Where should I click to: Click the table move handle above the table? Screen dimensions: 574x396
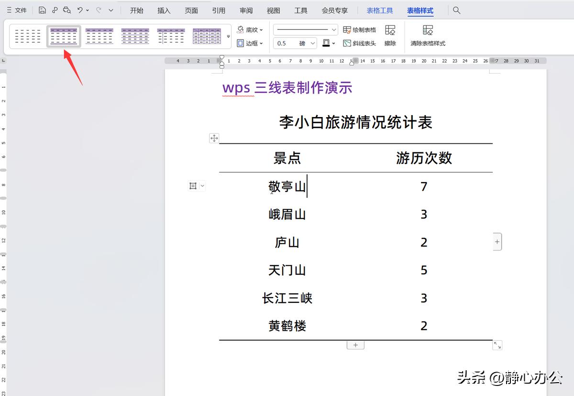(x=214, y=138)
